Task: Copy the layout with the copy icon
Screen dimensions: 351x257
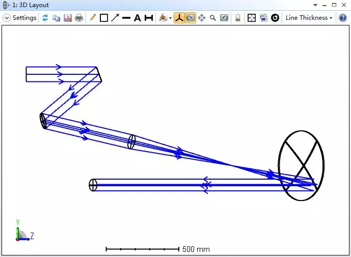Action: click(56, 18)
